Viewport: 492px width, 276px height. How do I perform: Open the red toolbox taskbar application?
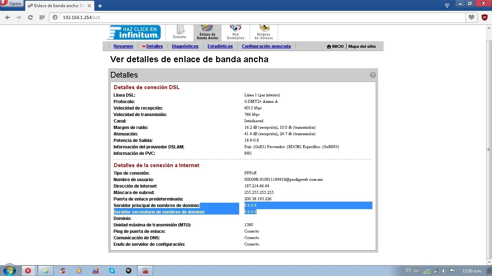(145, 271)
